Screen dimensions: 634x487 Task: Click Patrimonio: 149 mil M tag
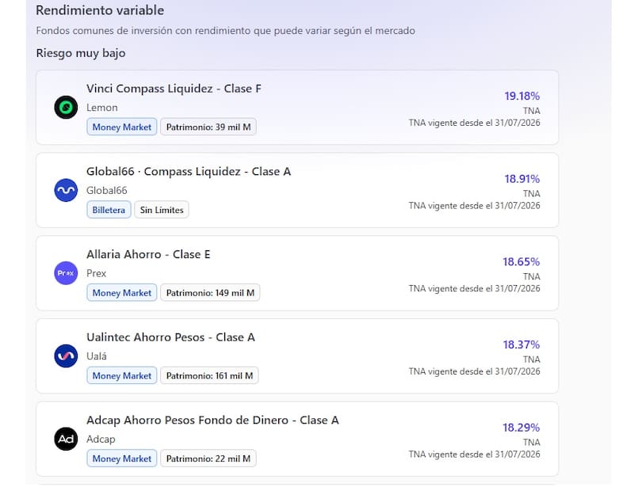tap(210, 293)
